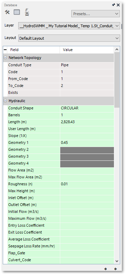Viewport: 126px width, 275px height.
Task: Close the Database panel
Action: pos(118,5)
